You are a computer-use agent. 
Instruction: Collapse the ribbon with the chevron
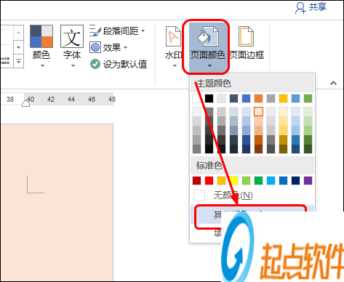333,83
